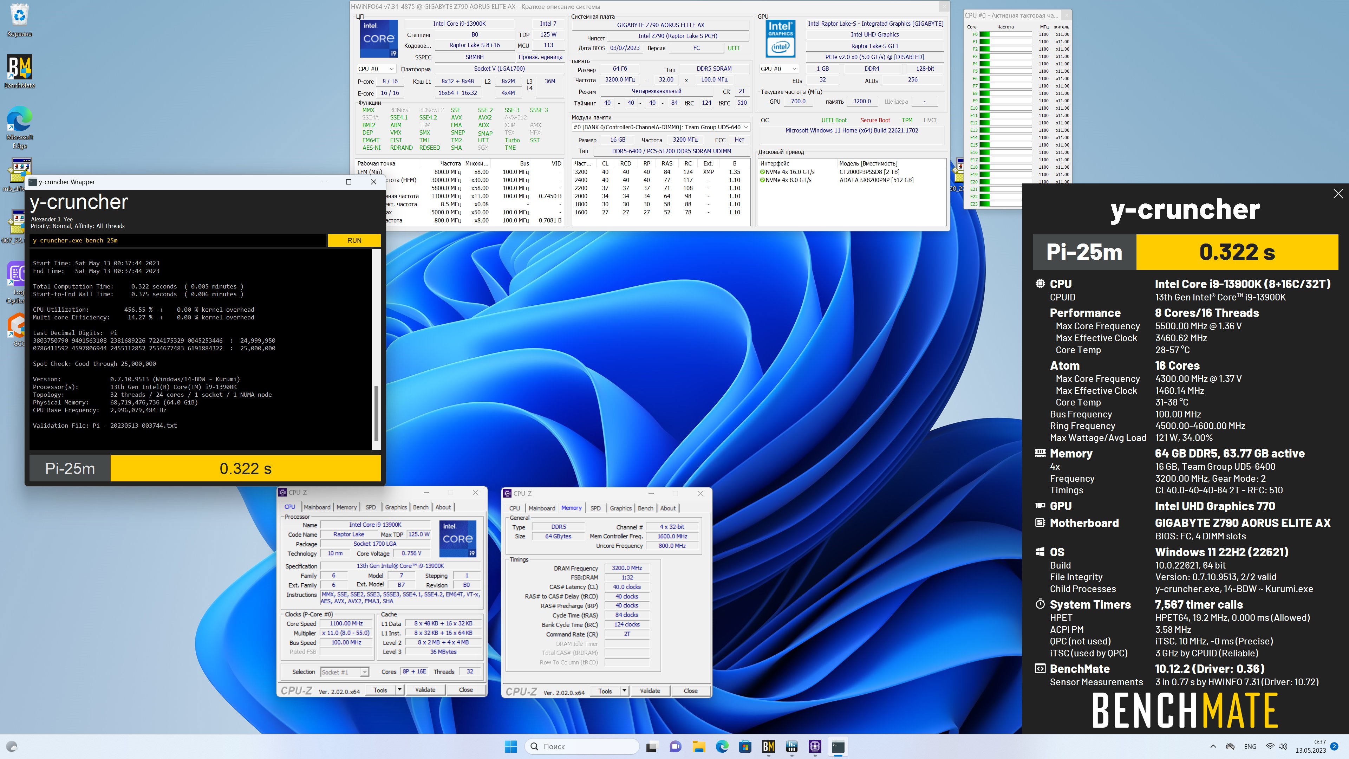
Task: Click the HVCI indicator in HWiNFO
Action: (930, 120)
